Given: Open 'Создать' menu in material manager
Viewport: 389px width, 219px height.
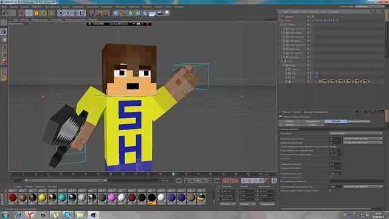Looking at the screenshot, I should coord(18,187).
